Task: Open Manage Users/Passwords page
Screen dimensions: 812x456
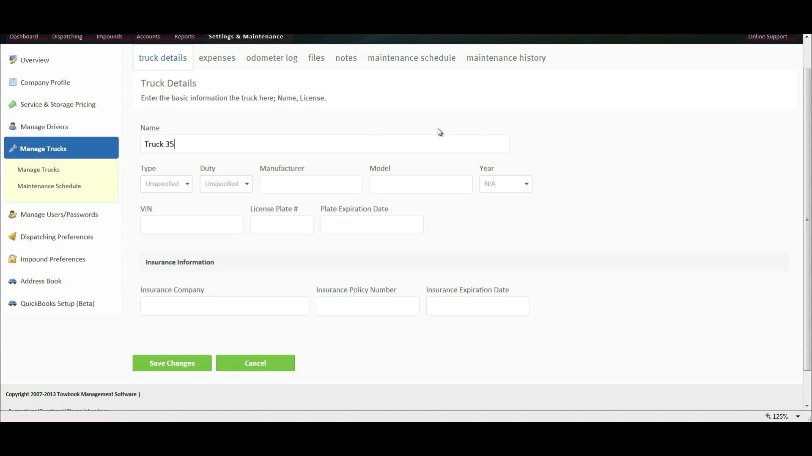Action: coord(59,214)
